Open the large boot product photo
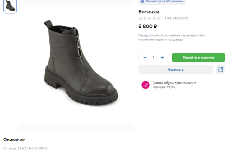 (x=80, y=63)
